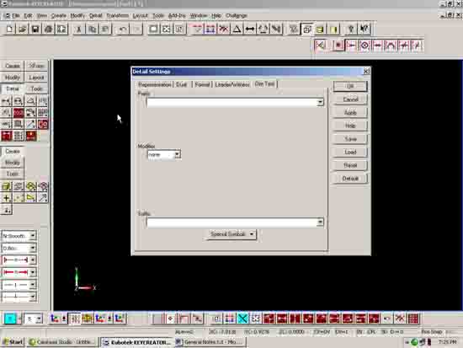Click inside the Suffix text field
The width and height of the screenshot is (463, 348).
[231, 222]
